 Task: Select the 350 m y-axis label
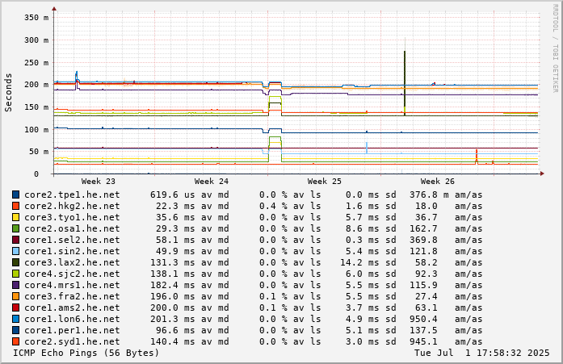pyautogui.click(x=36, y=18)
